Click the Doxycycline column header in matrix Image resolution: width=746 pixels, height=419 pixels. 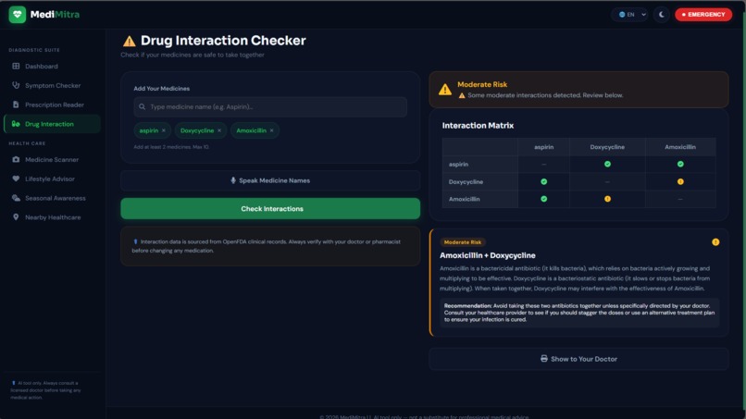click(x=607, y=147)
